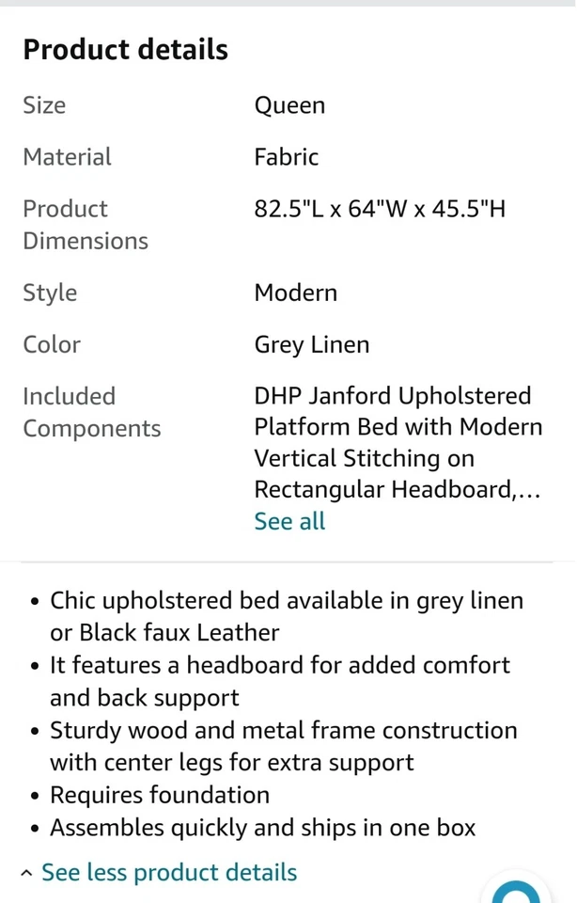
Task: Select the Fabric material value
Action: click(286, 156)
